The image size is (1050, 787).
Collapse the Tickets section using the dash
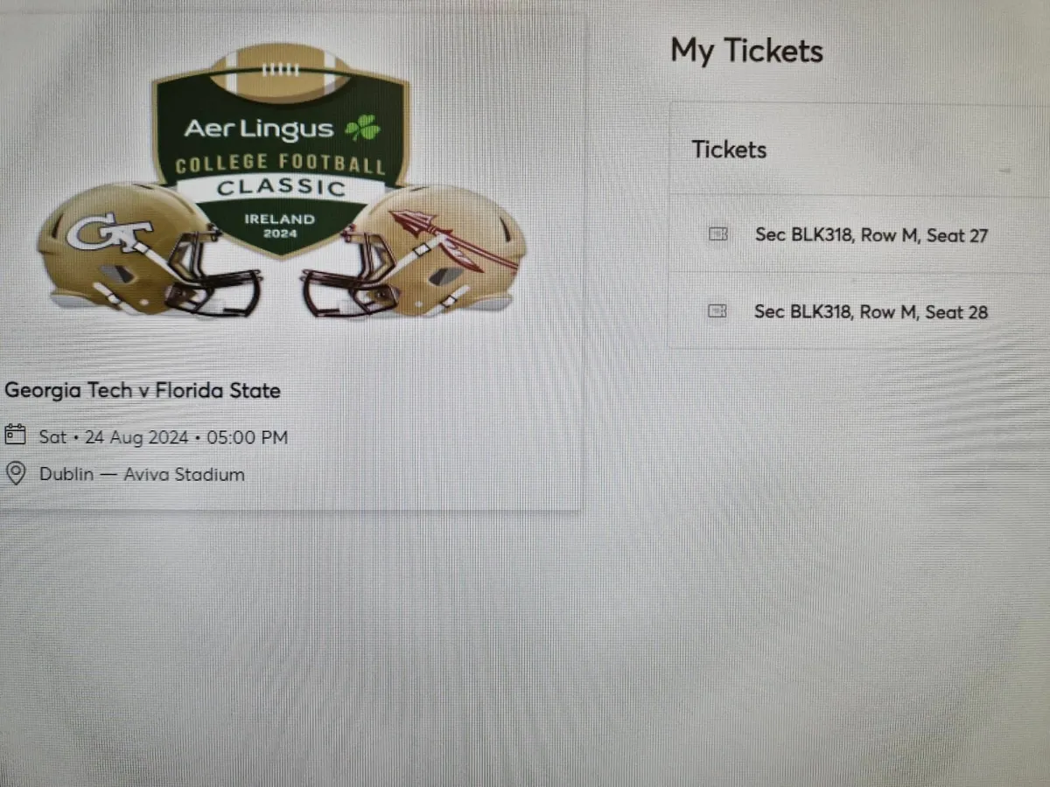[x=1004, y=169]
